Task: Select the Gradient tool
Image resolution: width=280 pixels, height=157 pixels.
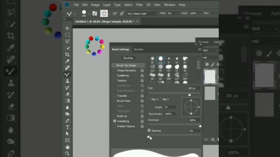Action: [67, 101]
